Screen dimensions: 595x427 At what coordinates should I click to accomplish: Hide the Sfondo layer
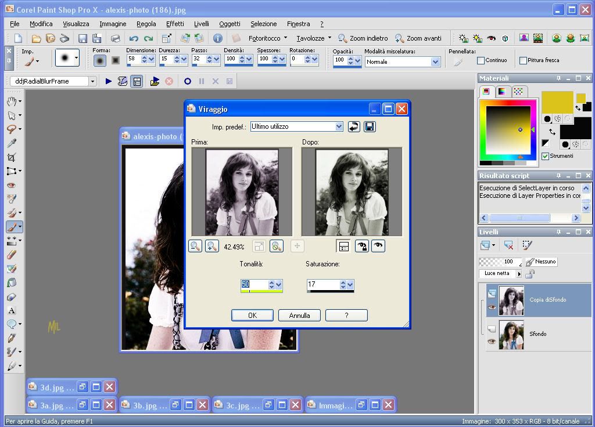pos(492,341)
